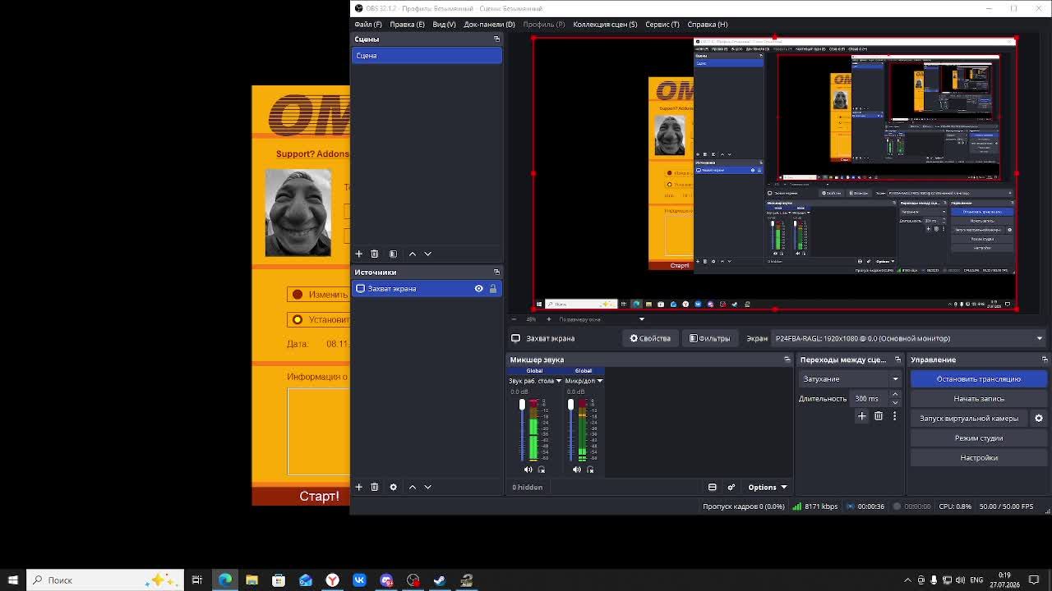Screen dimensions: 1052x591
Task: Undock the Источники panel icon
Action: (x=496, y=272)
